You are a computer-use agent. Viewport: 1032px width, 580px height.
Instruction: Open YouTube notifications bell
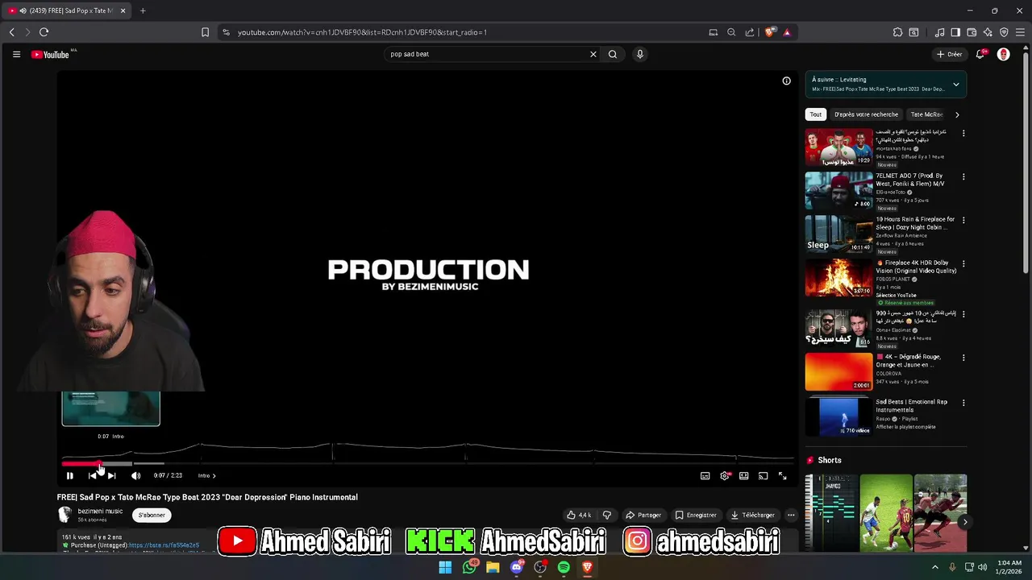[x=980, y=54]
